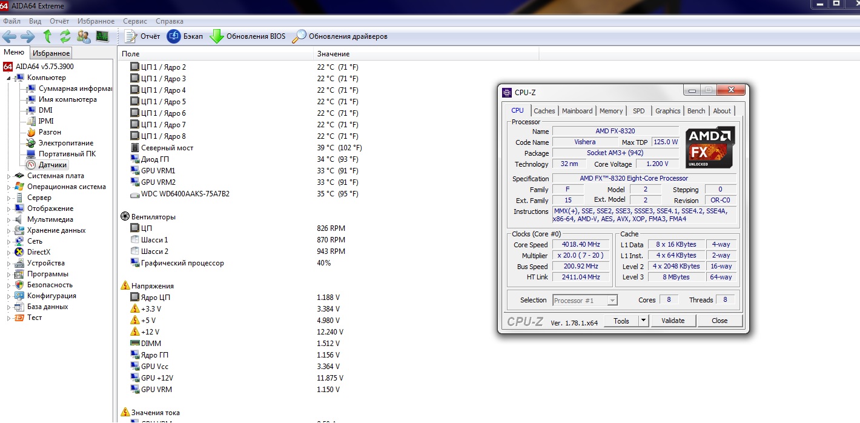Click the AMD FX logo in CPU-Z
This screenshot has width=860, height=423.
click(x=710, y=147)
